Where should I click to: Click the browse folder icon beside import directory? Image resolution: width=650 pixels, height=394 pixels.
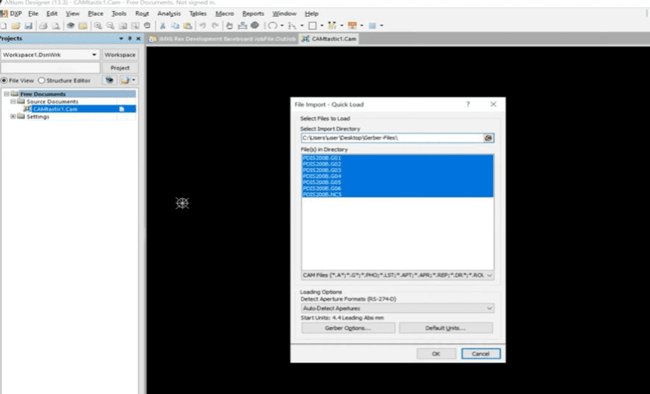488,138
